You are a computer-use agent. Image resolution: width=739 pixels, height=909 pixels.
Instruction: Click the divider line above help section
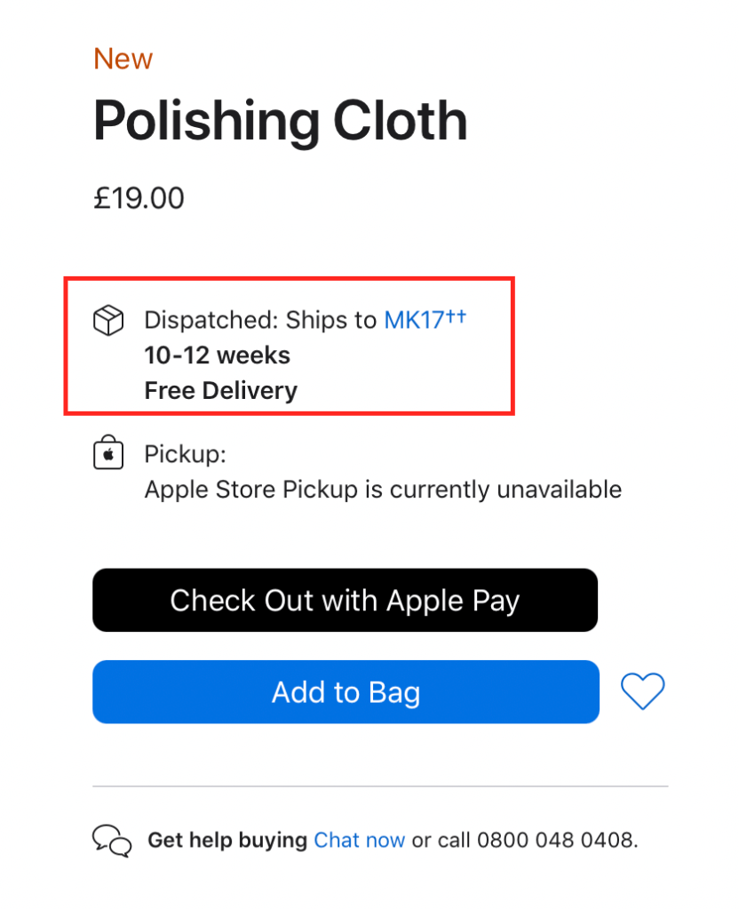[380, 786]
